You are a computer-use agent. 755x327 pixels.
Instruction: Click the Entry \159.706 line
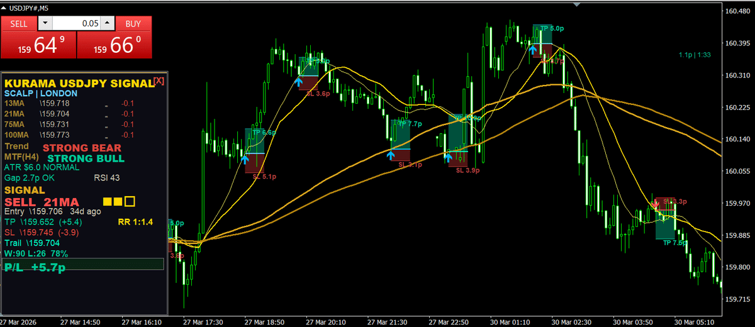(52, 212)
